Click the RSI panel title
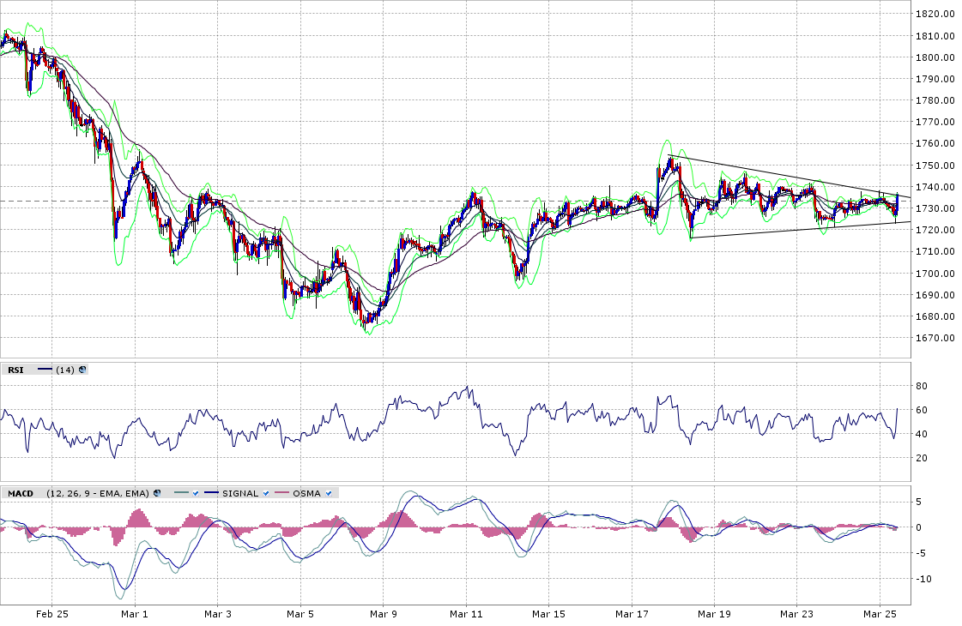Screen dimensions: 962x626 pyautogui.click(x=15, y=370)
